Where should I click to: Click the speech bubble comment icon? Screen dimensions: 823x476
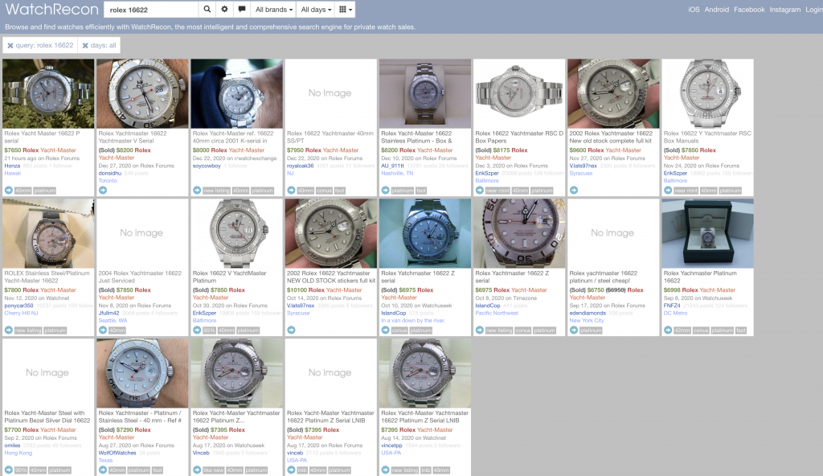[241, 10]
